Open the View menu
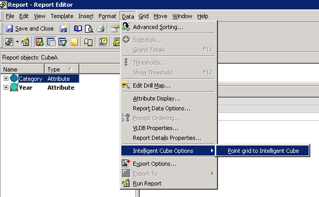The image size is (319, 197). click(39, 16)
